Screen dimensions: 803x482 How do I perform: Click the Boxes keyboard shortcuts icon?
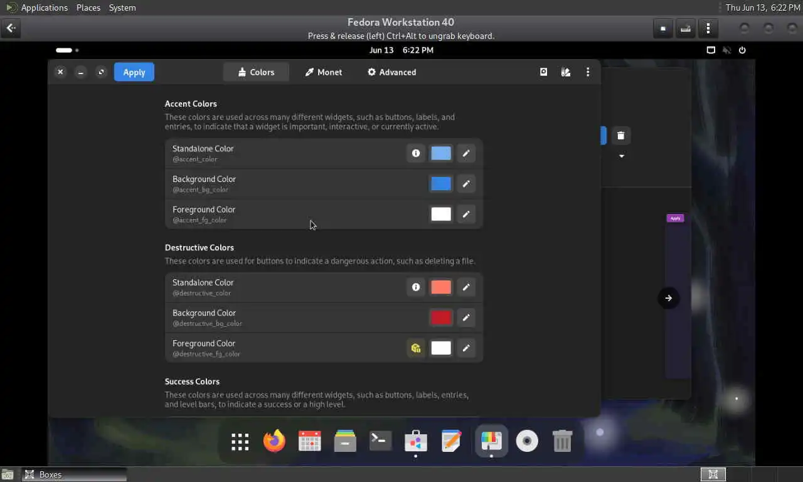click(x=686, y=28)
